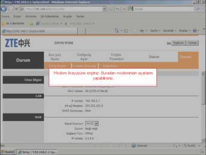
Task: Click the red Stop loading icon
Action: pos(124,9)
